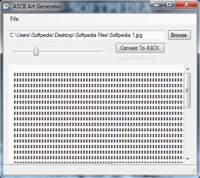This screenshot has height=178, width=200.
Task: Click the vertical scrollbar up arrow
Action: 188,69
